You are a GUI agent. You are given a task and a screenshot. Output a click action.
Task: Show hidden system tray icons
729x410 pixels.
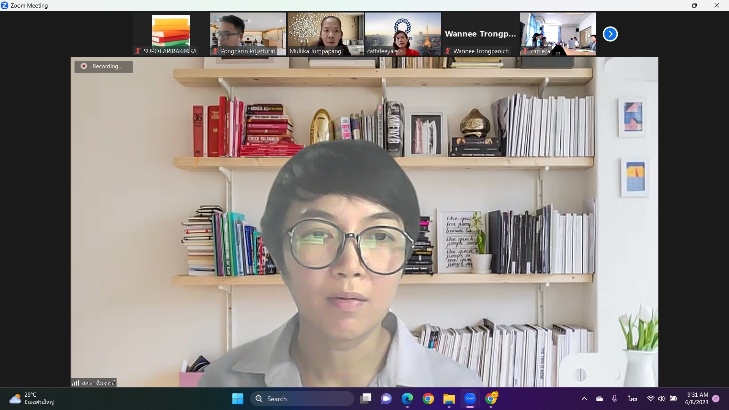point(584,399)
